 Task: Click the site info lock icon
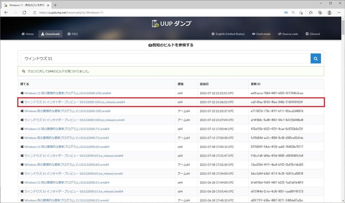coord(35,12)
